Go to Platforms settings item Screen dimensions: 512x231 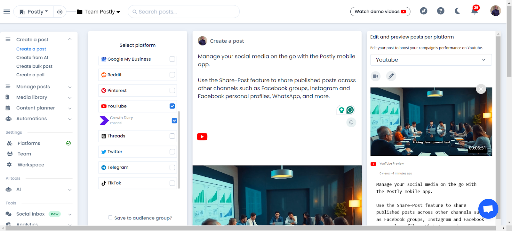point(29,143)
